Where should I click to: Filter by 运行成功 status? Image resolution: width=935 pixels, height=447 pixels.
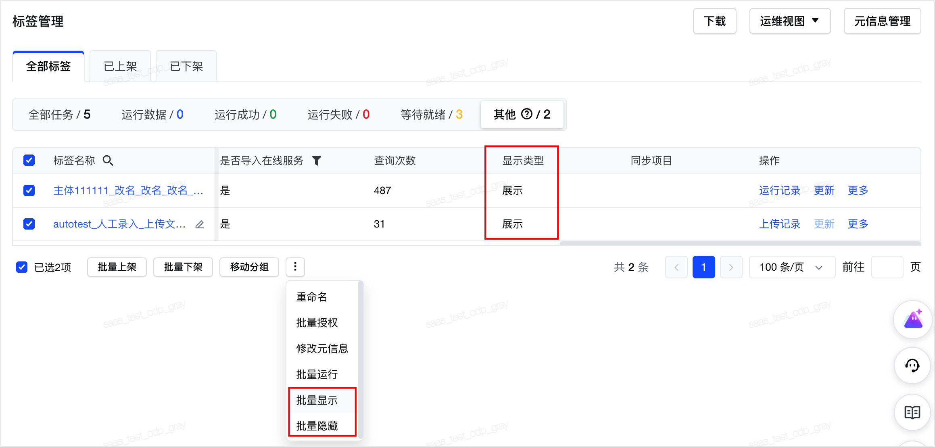point(246,115)
